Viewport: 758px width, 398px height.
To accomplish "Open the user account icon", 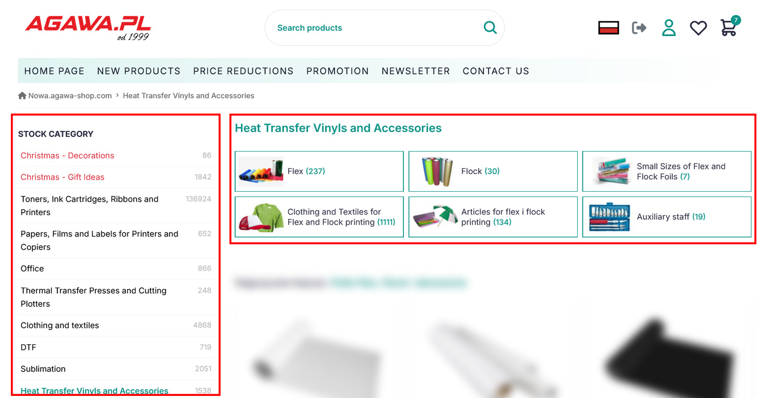I will pyautogui.click(x=668, y=28).
